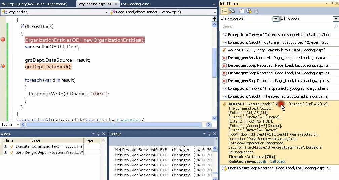Toggle auto-hide pin on Output panel

click(209, 134)
